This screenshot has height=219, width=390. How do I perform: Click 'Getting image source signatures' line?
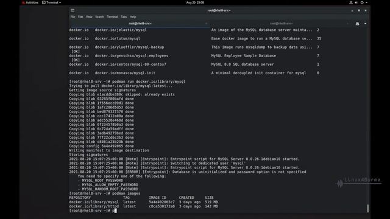(x=102, y=90)
